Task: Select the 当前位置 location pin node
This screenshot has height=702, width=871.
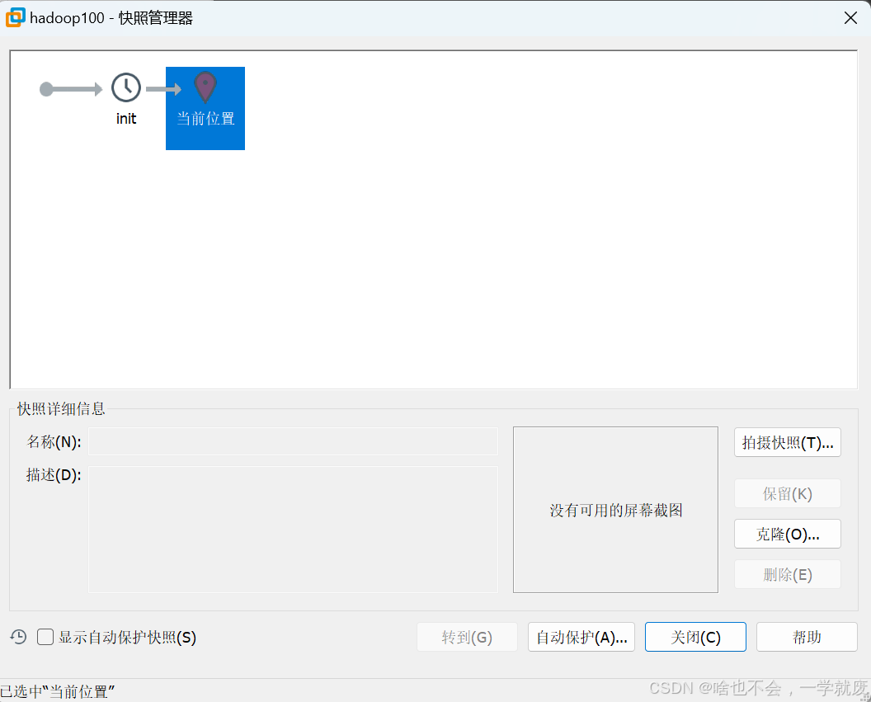Action: [205, 108]
